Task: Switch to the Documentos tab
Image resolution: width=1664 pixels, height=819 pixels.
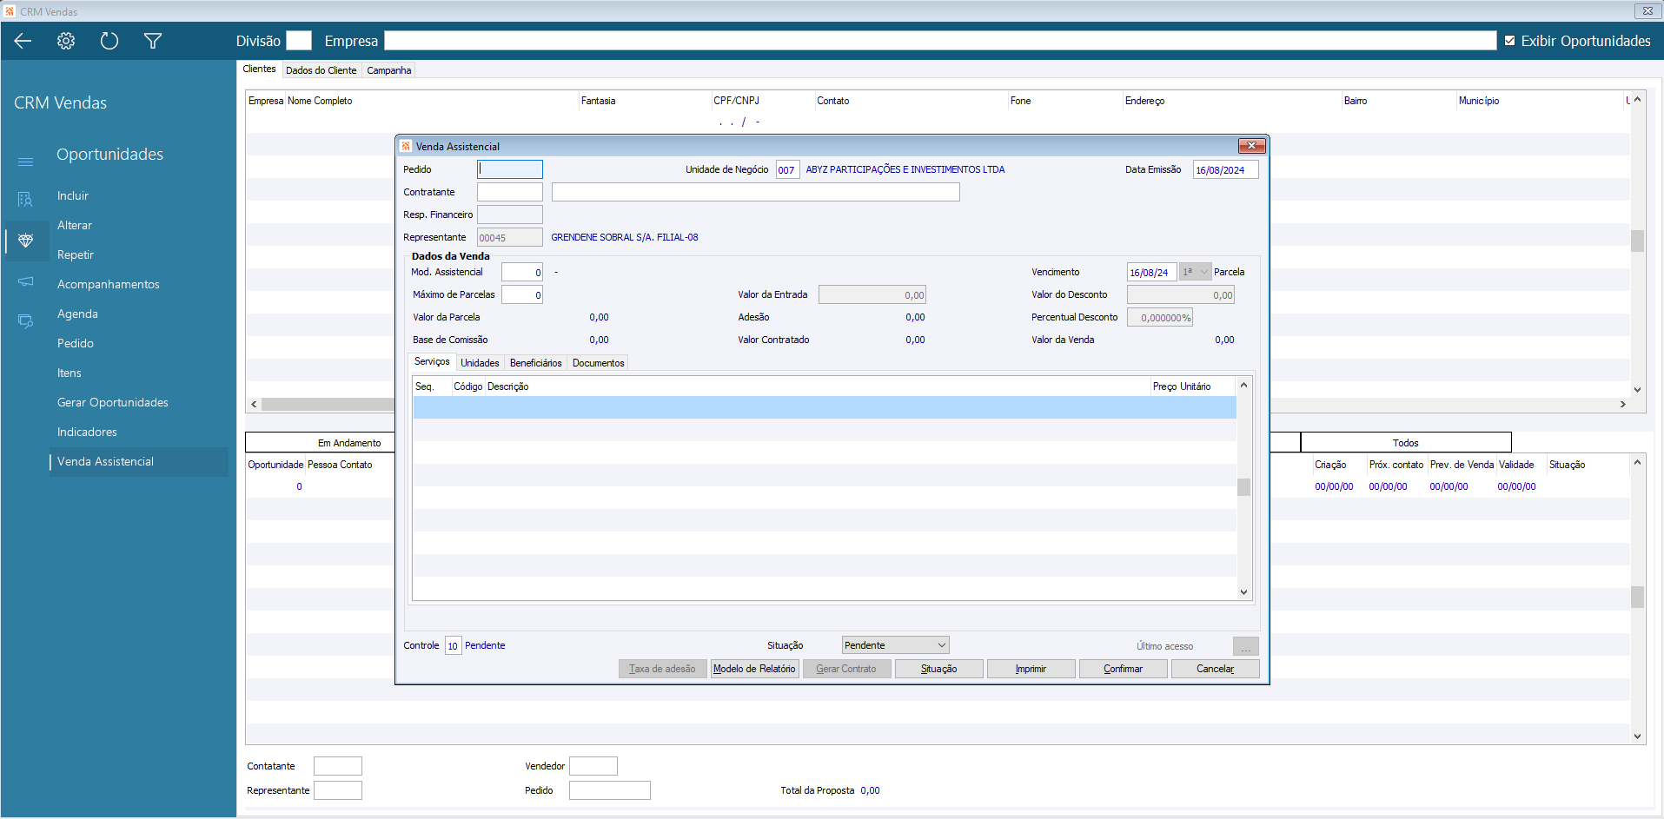Action: pyautogui.click(x=598, y=363)
